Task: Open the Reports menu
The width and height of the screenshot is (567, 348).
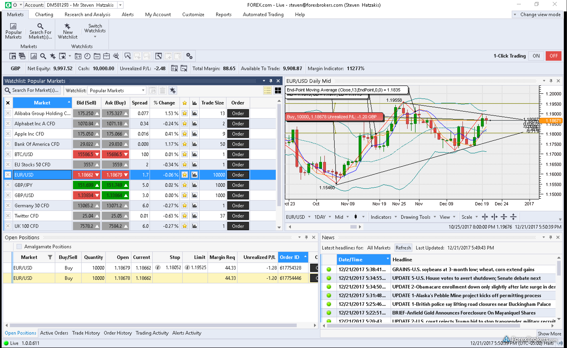Action: (223, 15)
